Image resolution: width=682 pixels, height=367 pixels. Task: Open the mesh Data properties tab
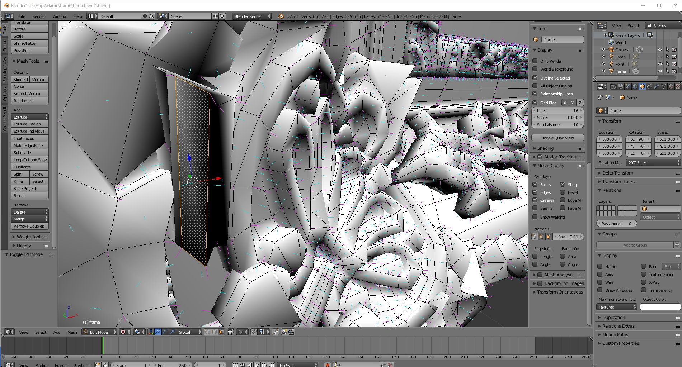pyautogui.click(x=664, y=86)
